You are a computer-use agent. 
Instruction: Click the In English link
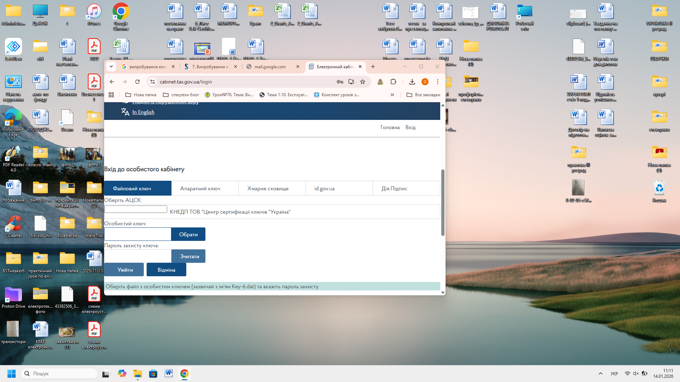pyautogui.click(x=143, y=112)
